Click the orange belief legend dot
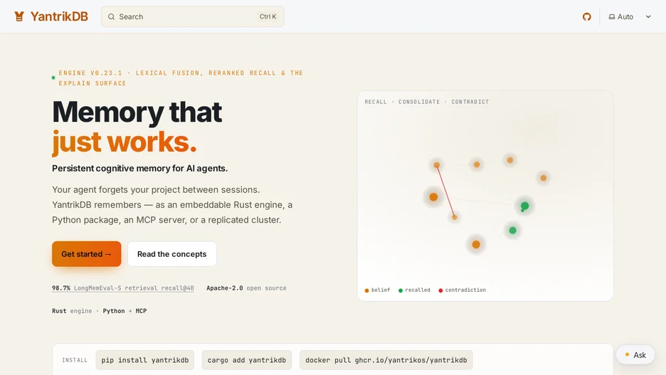 (366, 290)
